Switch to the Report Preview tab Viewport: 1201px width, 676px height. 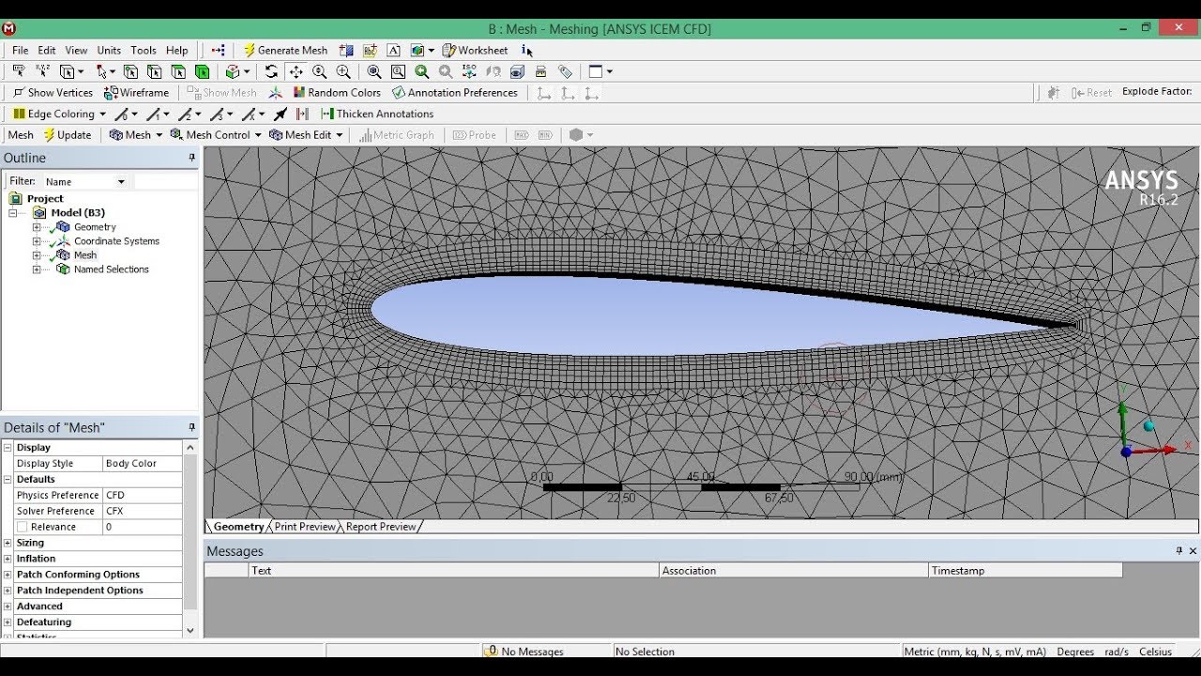(380, 527)
